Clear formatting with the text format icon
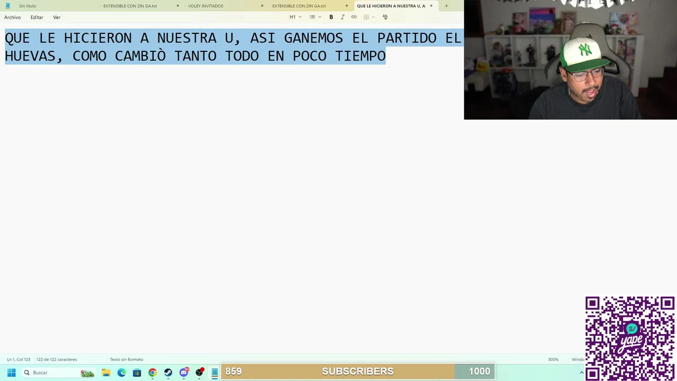The width and height of the screenshot is (677, 381). pyautogui.click(x=385, y=17)
